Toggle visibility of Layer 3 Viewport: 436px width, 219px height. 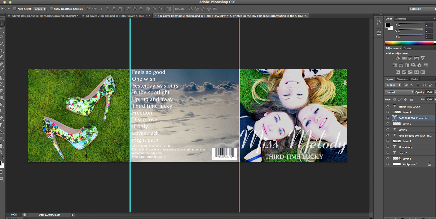pos(388,141)
